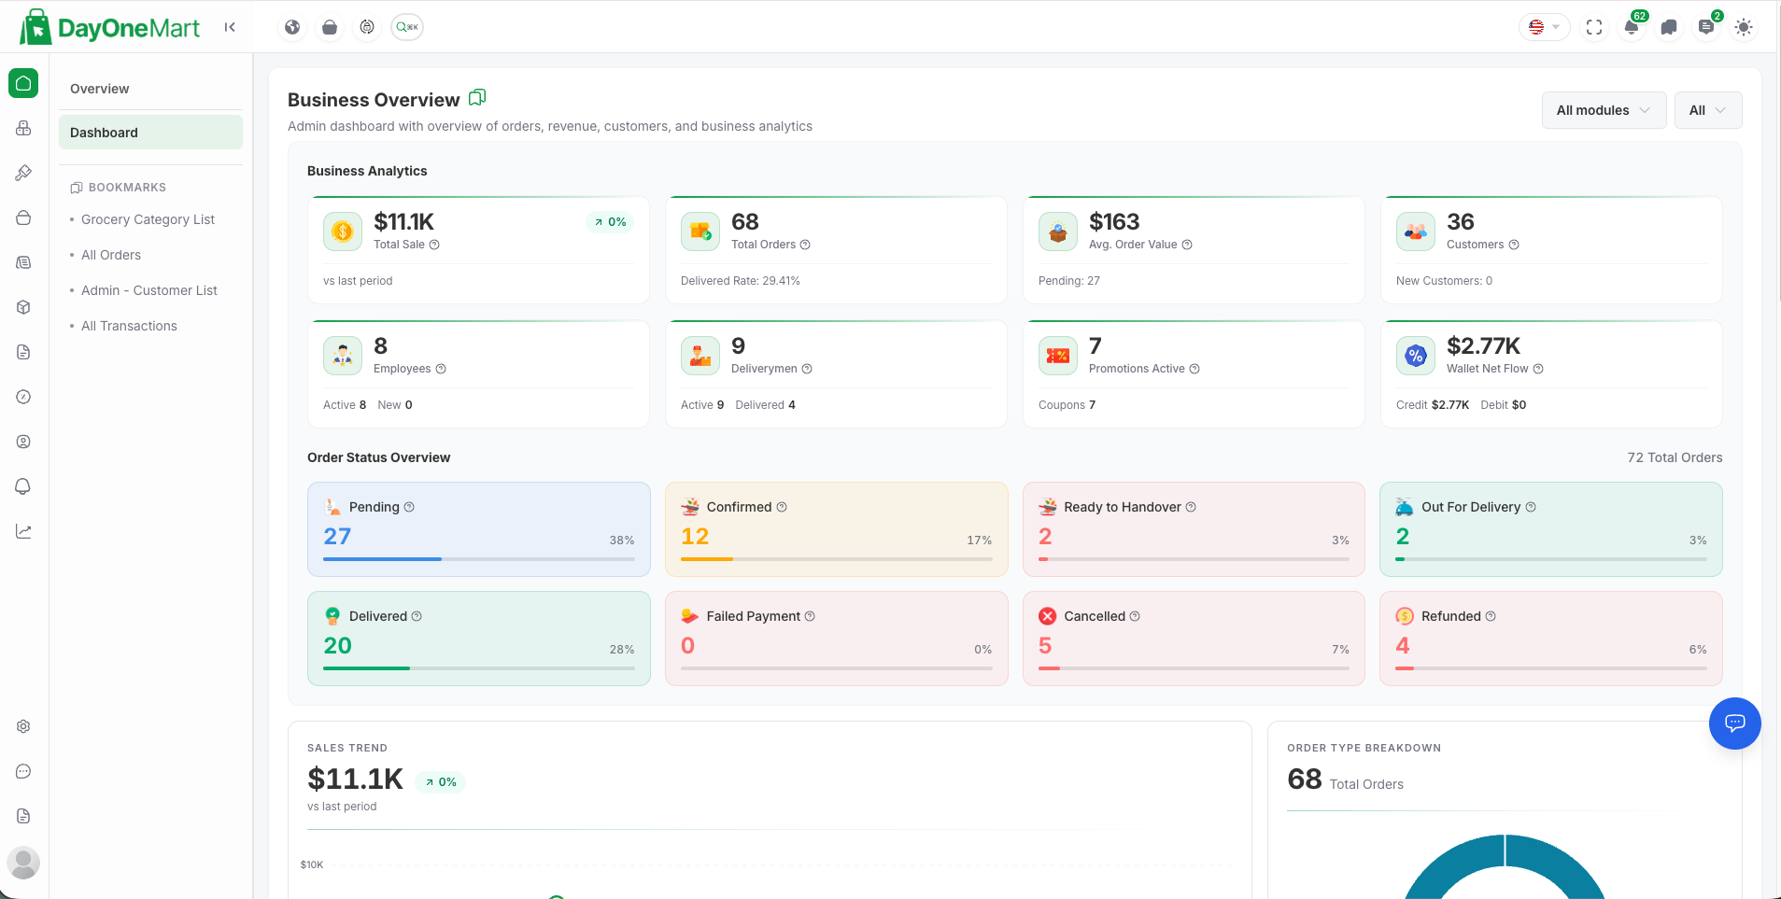
Task: Click the Confirmed 17% progress bar
Action: point(837,559)
